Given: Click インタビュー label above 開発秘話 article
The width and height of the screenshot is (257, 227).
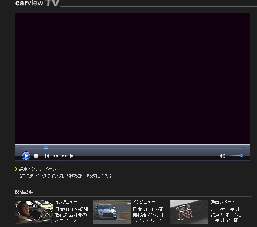Looking at the screenshot, I should point(144,202).
